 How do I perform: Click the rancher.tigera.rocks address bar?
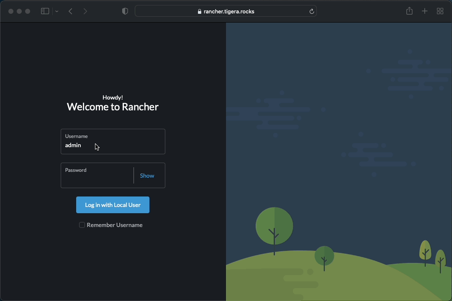(x=226, y=11)
